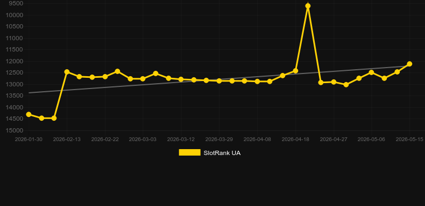The width and height of the screenshot is (425, 206).
Task: Click the 2026-01-30 x-axis date label
Action: point(29,139)
